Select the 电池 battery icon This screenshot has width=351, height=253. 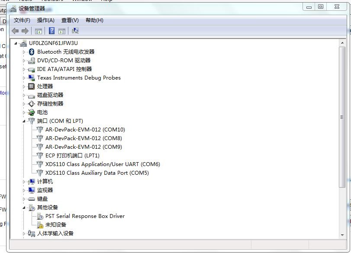click(32, 112)
